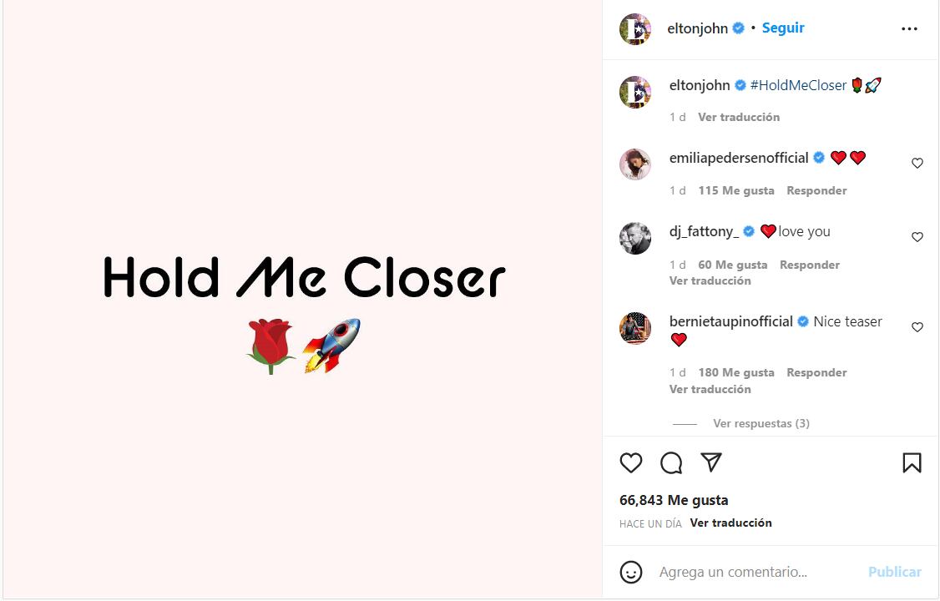
Task: Open the three-dot more options menu
Action: [909, 29]
